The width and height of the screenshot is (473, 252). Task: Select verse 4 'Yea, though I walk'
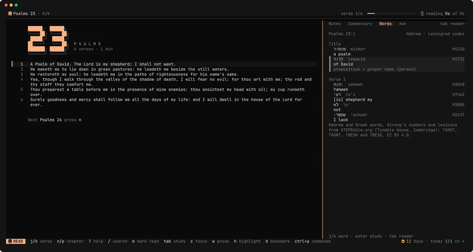tap(171, 82)
